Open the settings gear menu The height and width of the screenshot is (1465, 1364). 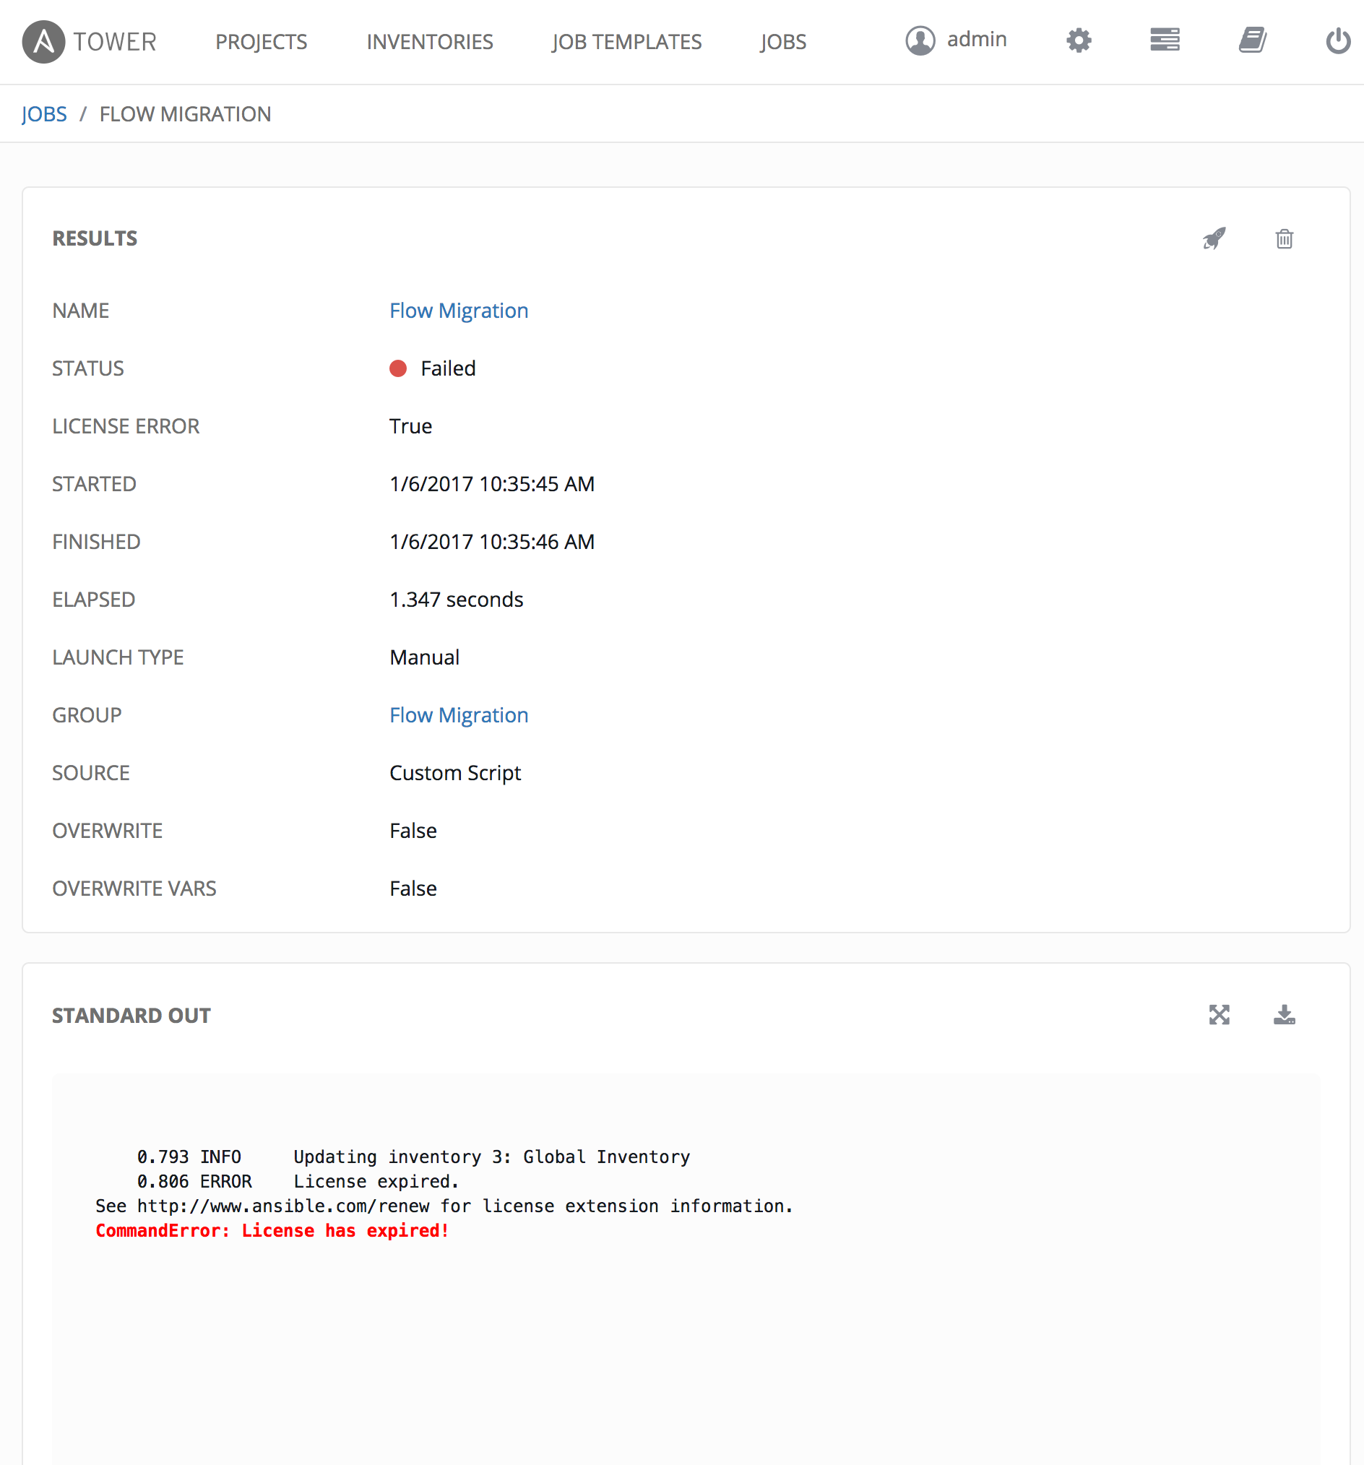tap(1078, 40)
